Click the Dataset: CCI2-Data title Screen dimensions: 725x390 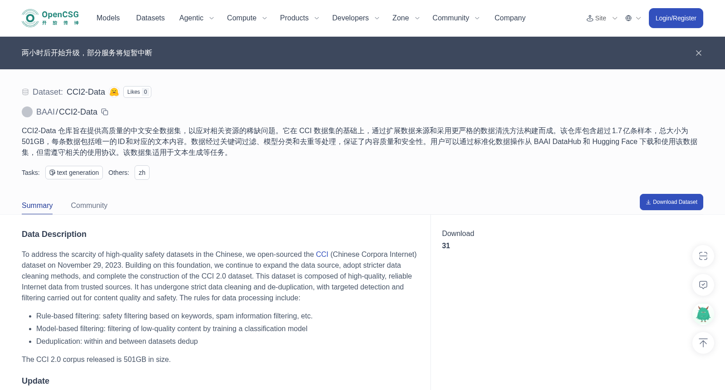69,92
